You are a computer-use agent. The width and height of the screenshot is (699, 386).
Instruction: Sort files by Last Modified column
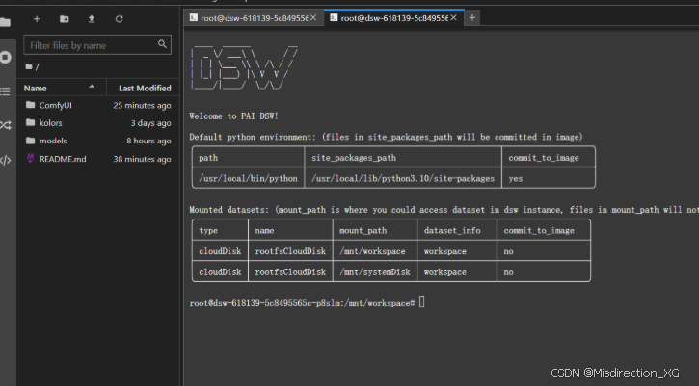point(144,88)
